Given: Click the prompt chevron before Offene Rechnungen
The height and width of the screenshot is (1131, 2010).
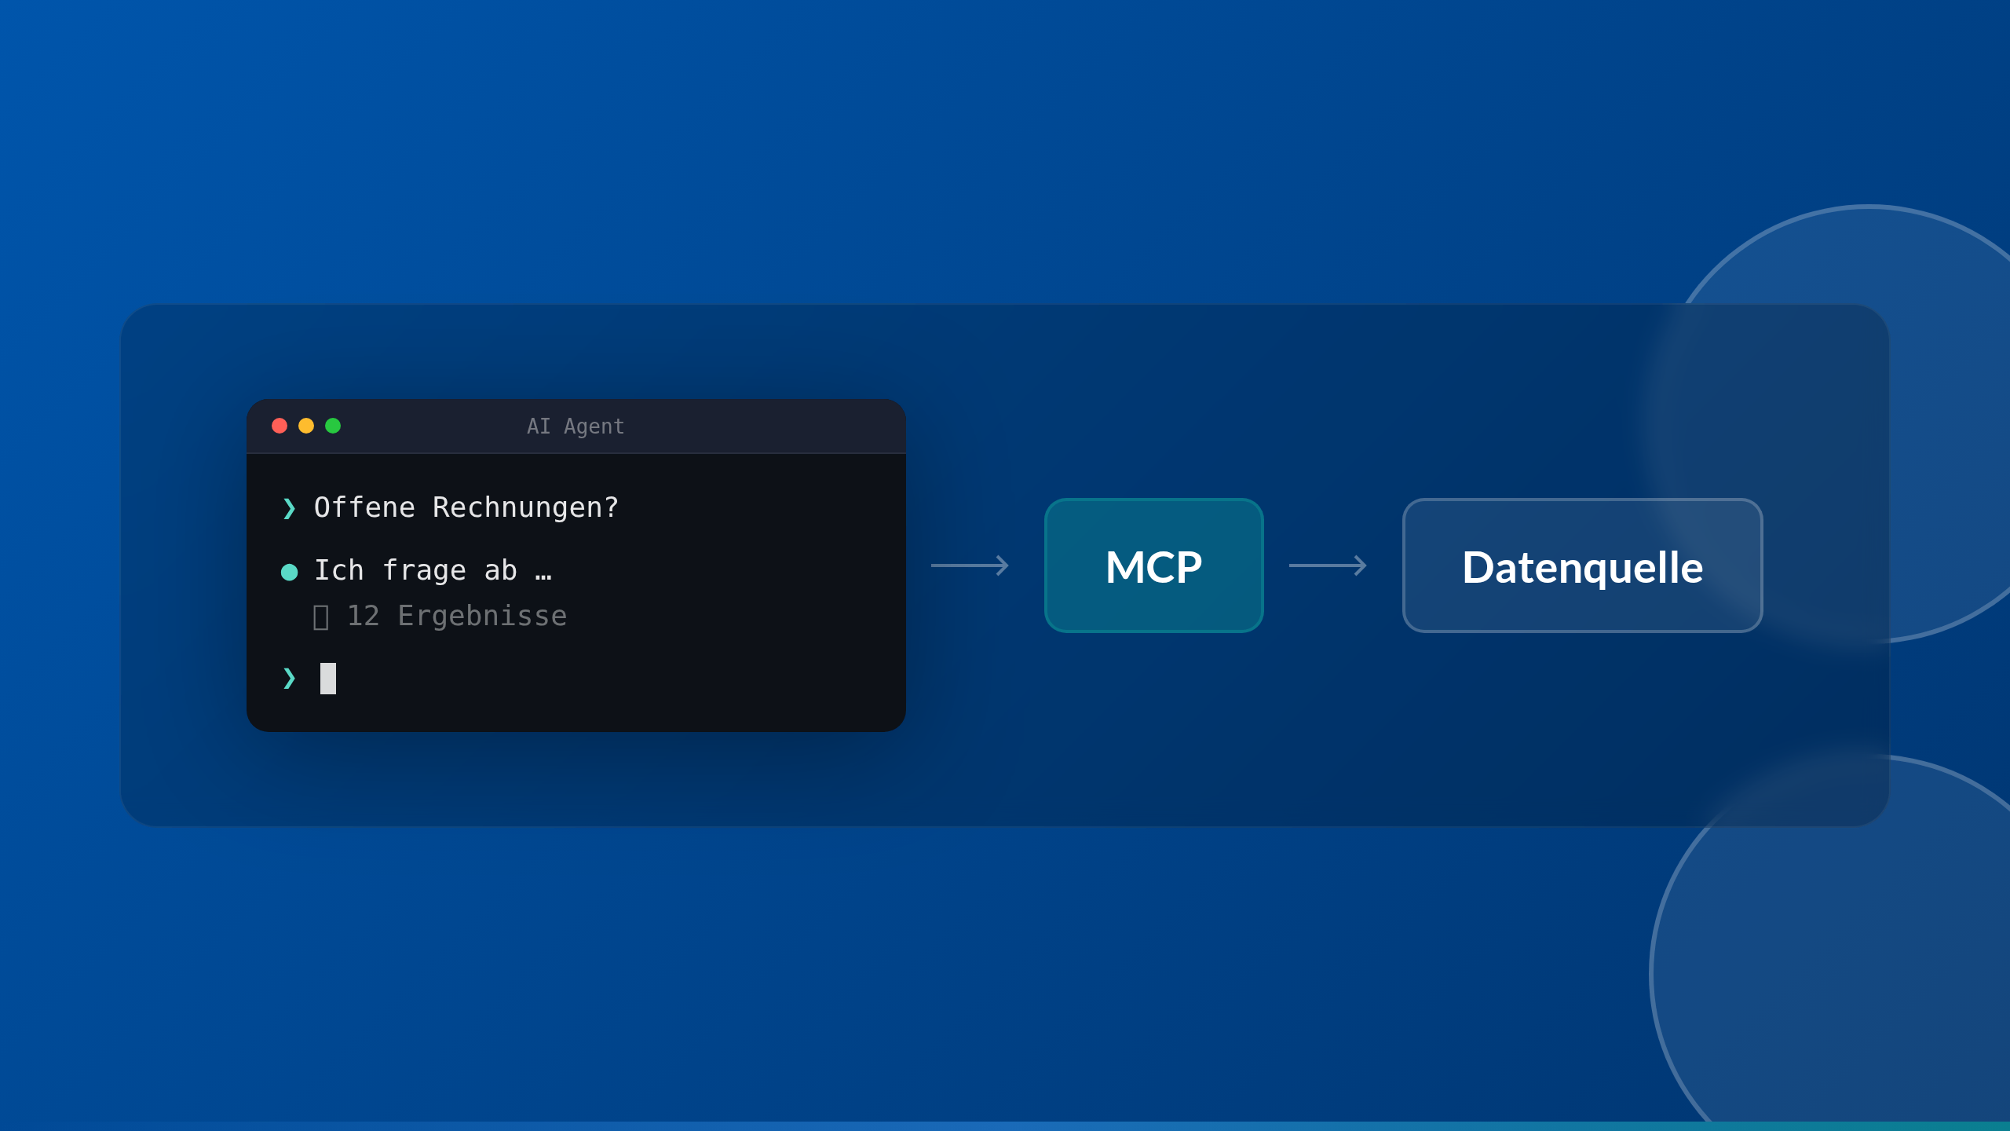Looking at the screenshot, I should 289,508.
